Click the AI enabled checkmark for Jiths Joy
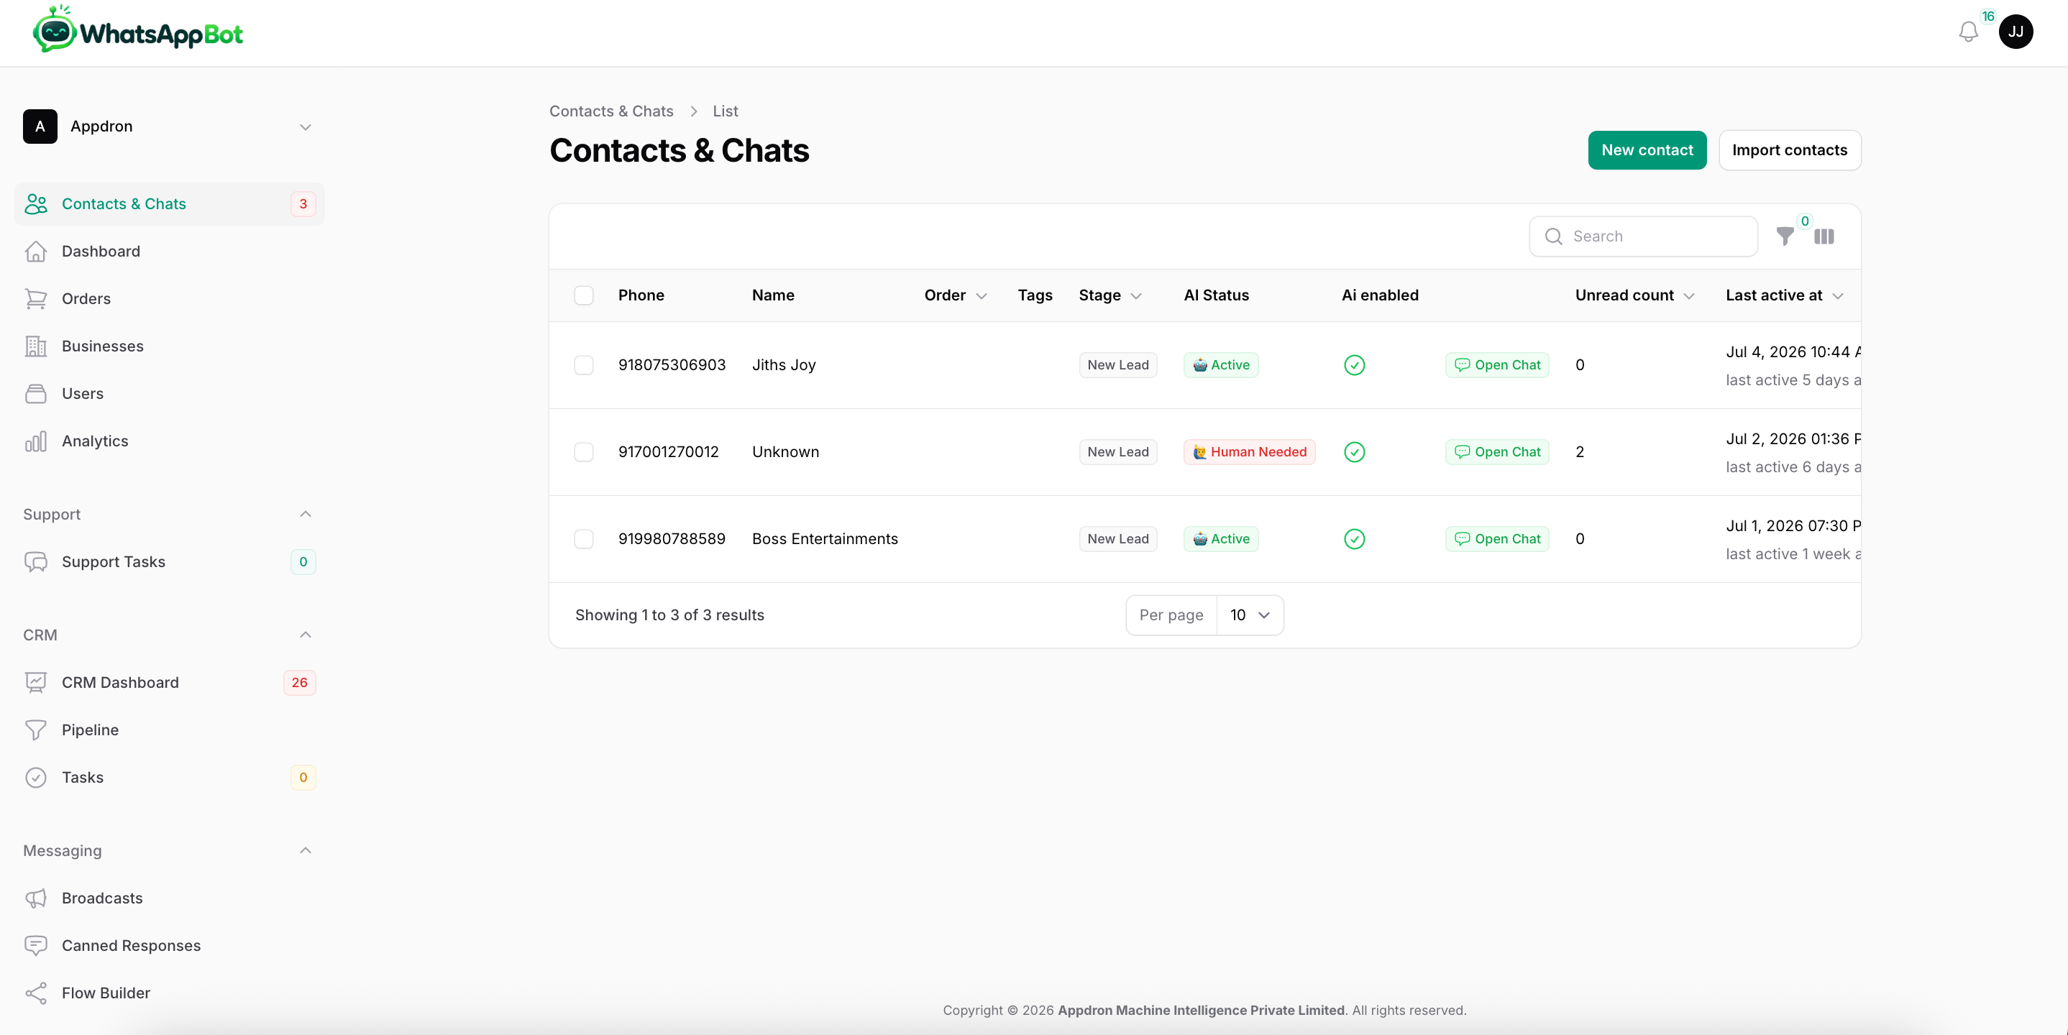 coord(1354,365)
